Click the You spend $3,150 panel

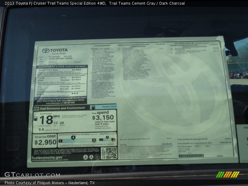point(104,120)
